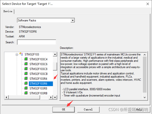The image size is (152, 114).
Task: Click the device tree scroll-up arrow
Action: 55,54
